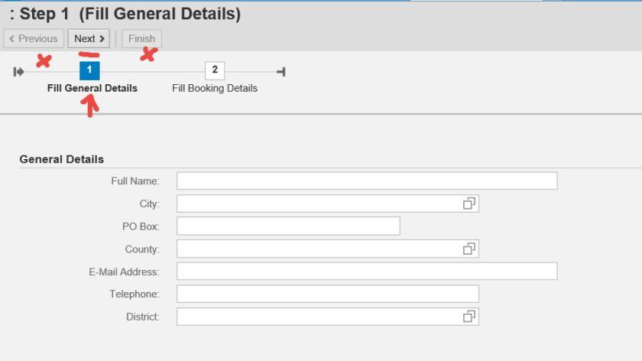The width and height of the screenshot is (642, 361).
Task: Focus the PO Box input field
Action: pos(288,226)
